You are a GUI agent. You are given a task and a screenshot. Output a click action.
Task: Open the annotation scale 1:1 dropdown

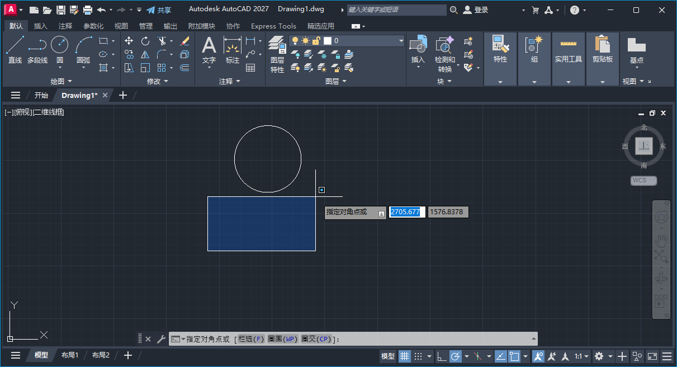[x=581, y=356]
